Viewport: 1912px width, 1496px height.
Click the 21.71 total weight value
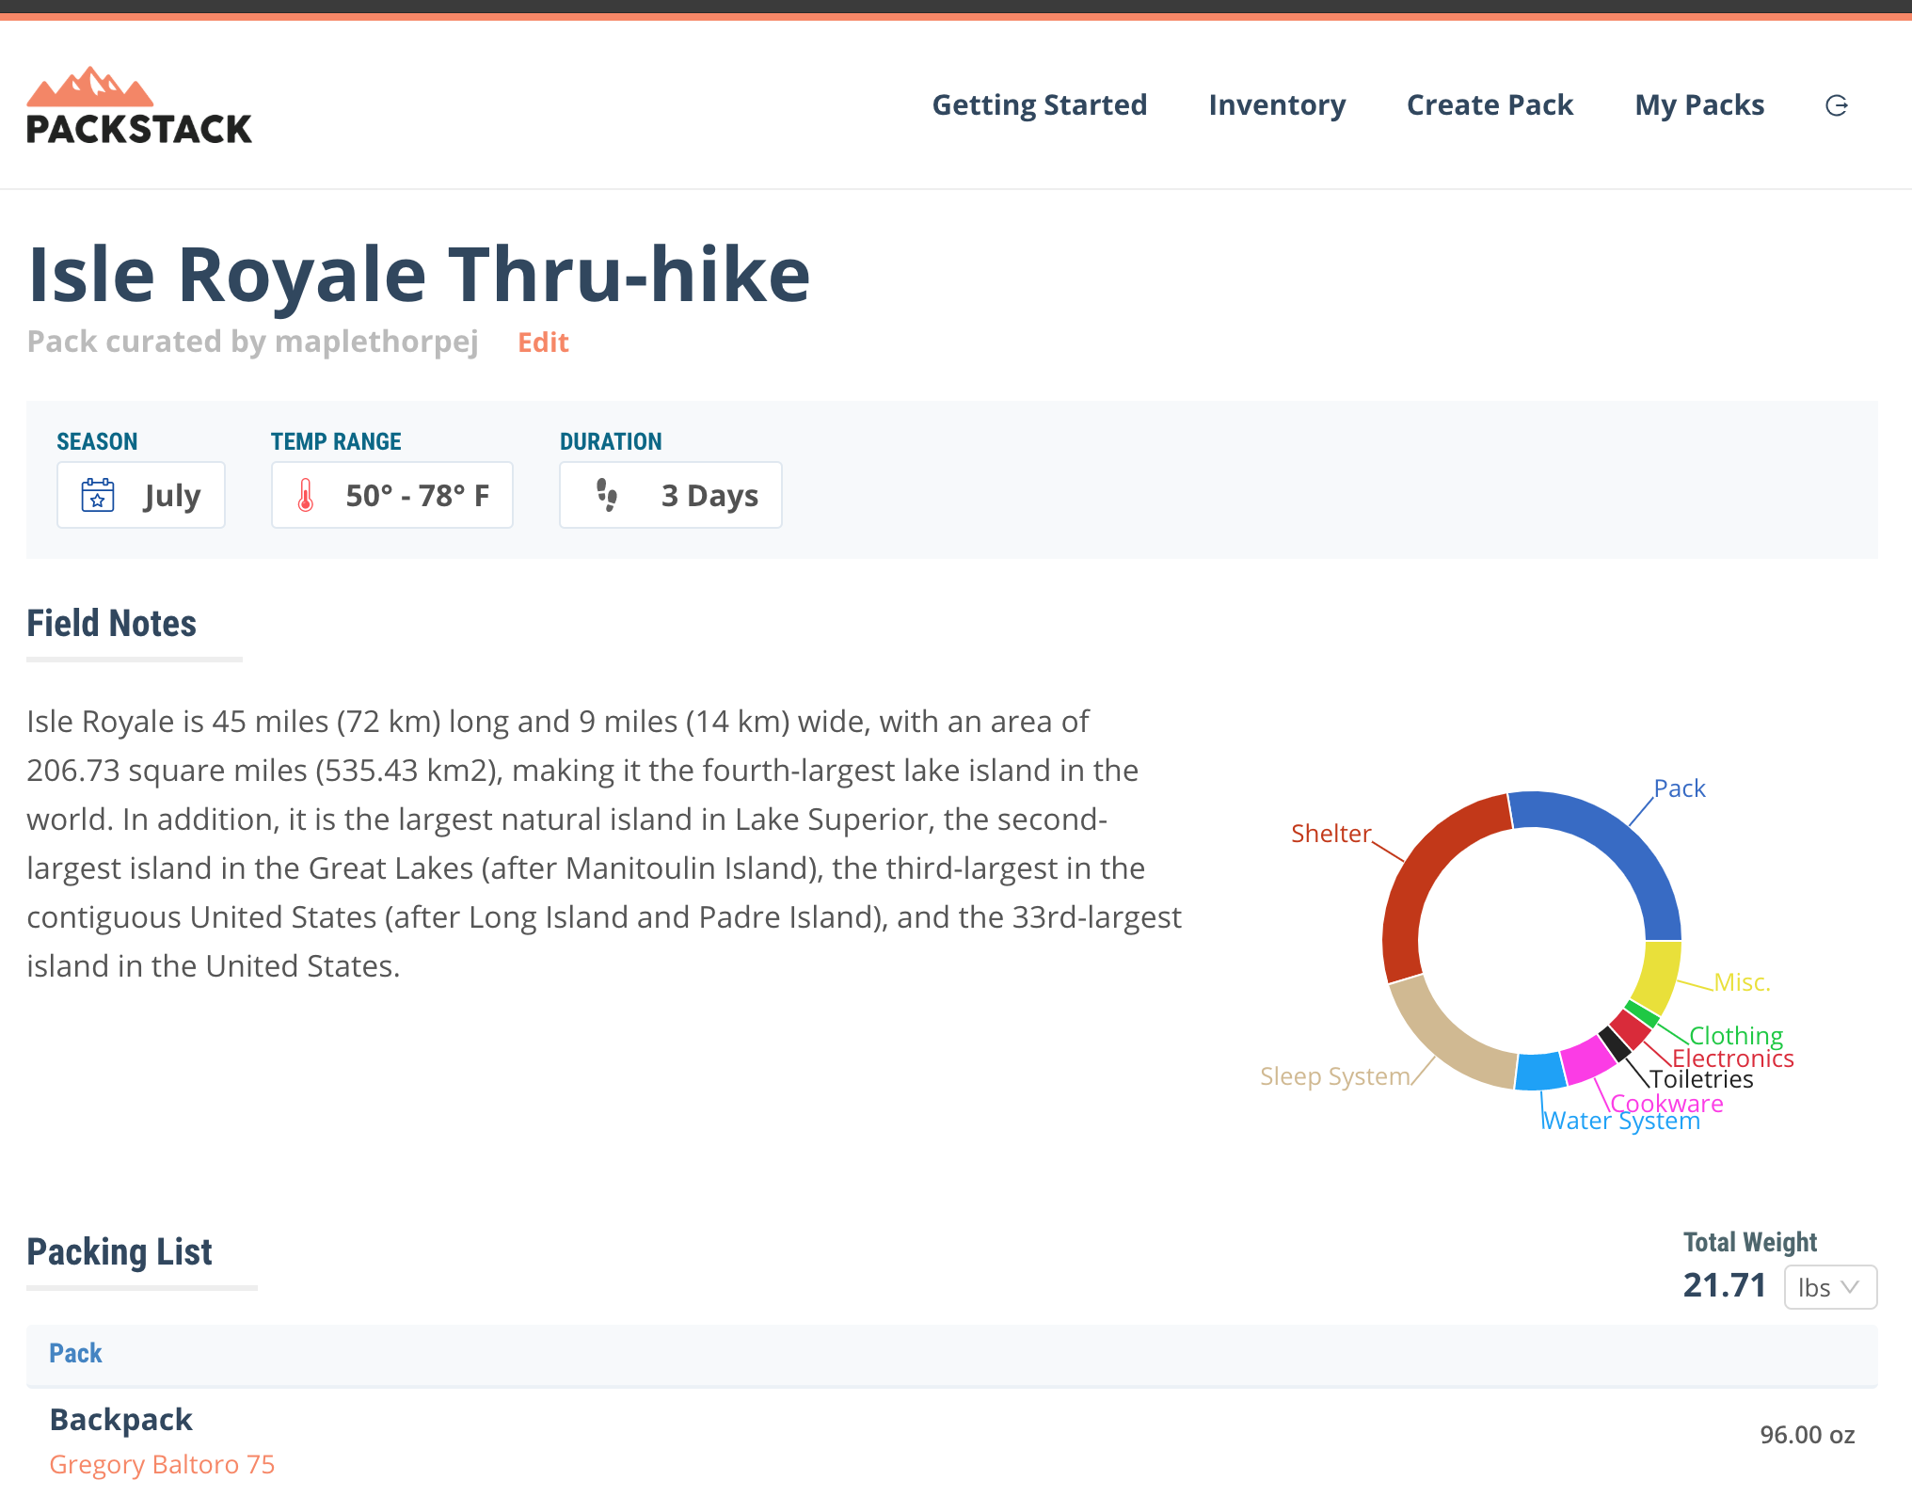point(1725,1285)
